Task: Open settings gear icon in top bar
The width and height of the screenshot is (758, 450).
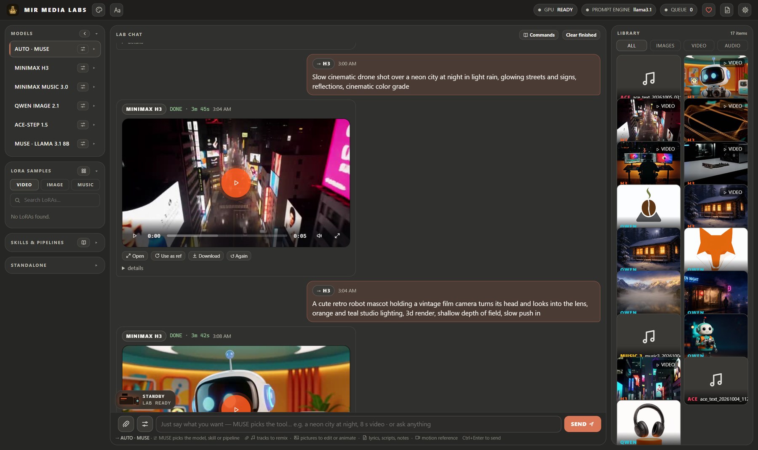Action: tap(745, 10)
